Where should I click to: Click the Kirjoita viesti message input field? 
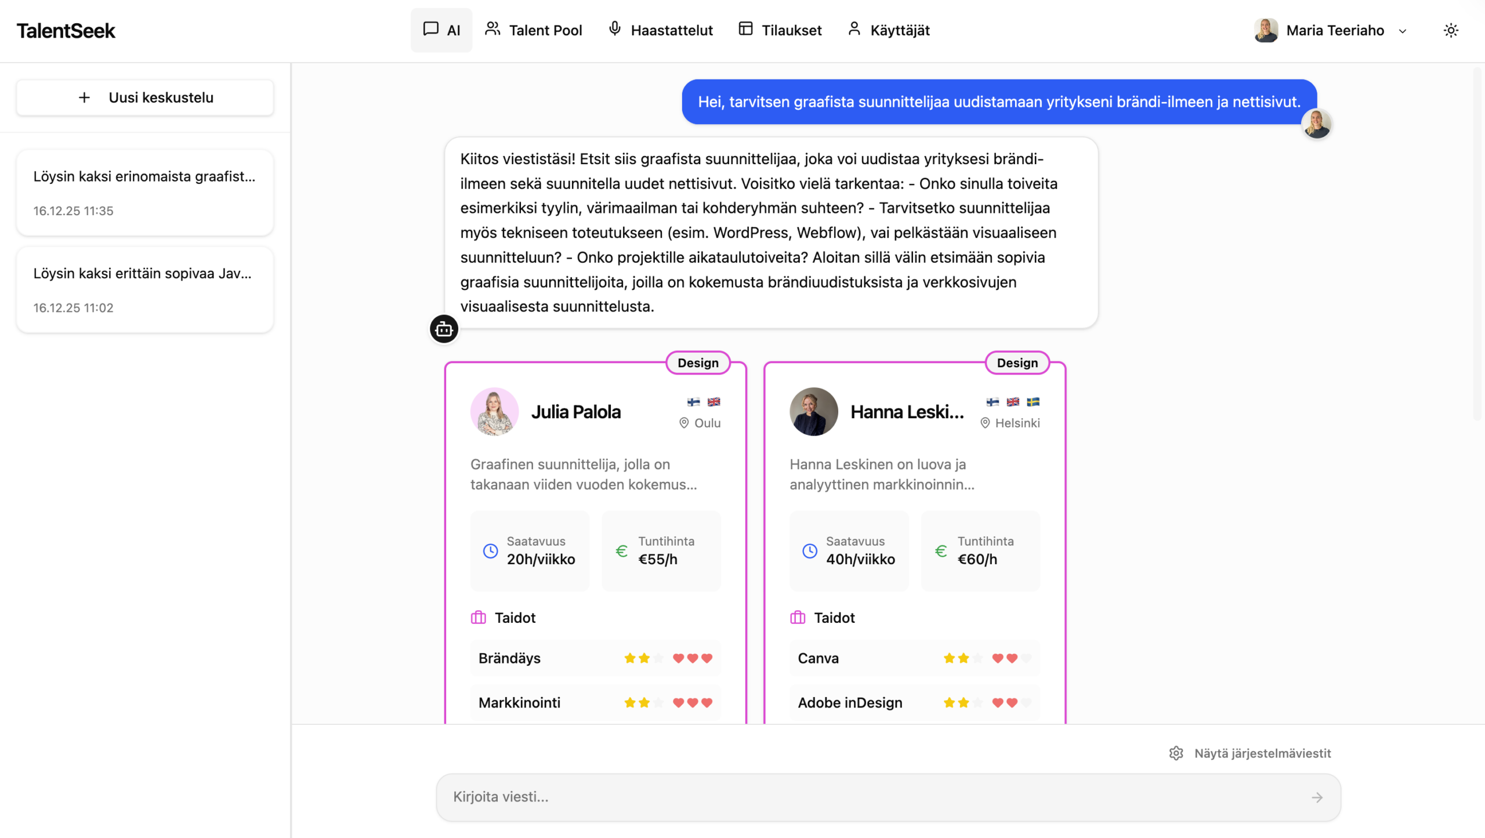[870, 797]
